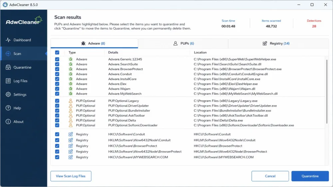This screenshot has height=187, width=333.
Task: Go to Quarantine in sidebar
Action: click(24, 67)
